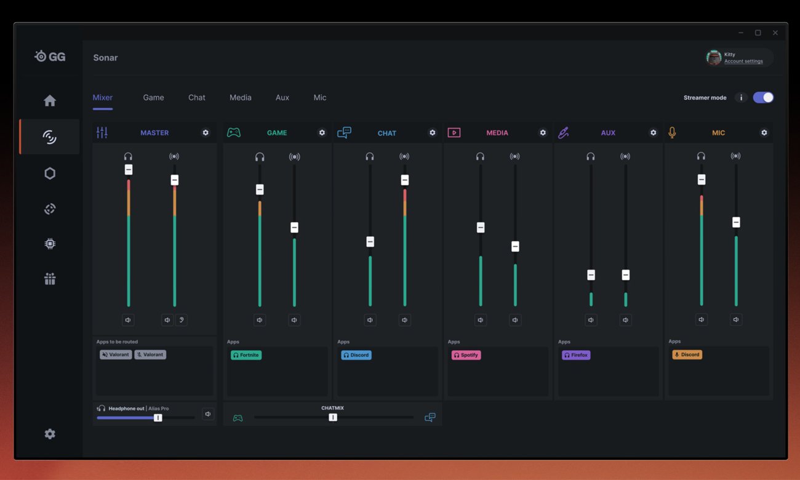800x480 pixels.
Task: Click the Fortnite app tag
Action: tap(246, 355)
